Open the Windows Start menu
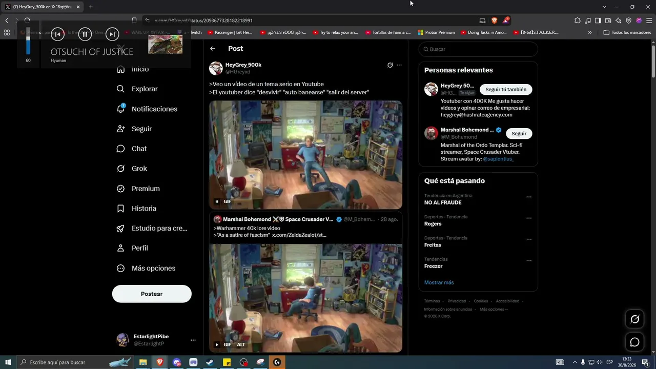The image size is (656, 369). click(8, 362)
